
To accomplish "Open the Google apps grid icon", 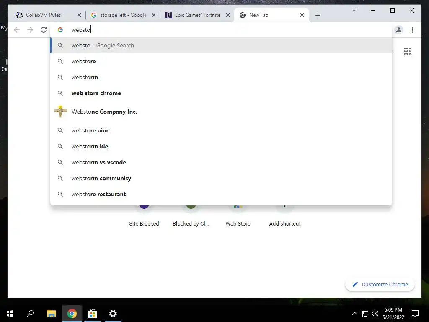I will [407, 51].
